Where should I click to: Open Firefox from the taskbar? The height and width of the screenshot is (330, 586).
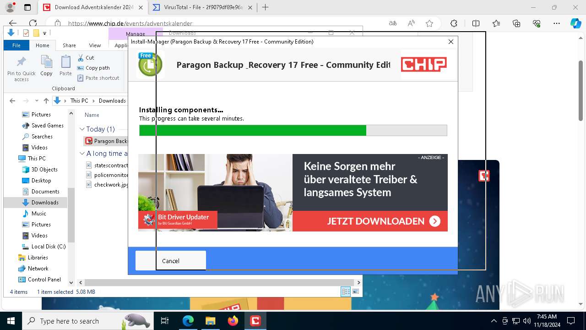233,321
